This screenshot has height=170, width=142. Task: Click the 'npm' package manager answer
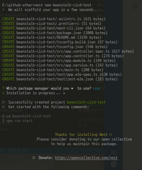coord(96,88)
